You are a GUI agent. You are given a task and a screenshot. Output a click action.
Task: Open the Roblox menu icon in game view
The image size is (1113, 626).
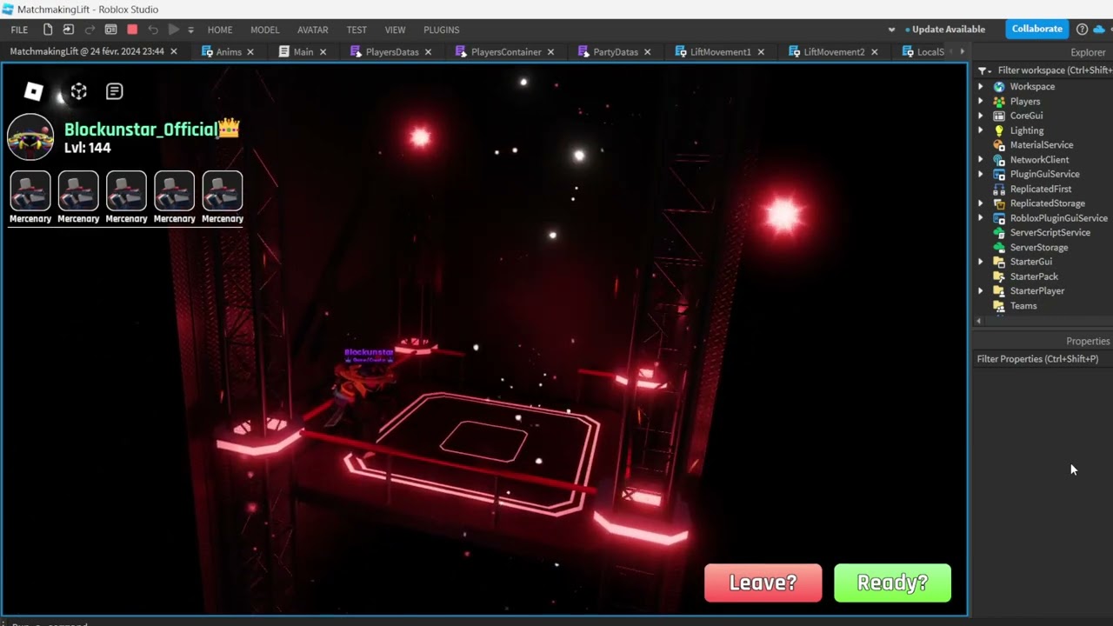(x=33, y=91)
